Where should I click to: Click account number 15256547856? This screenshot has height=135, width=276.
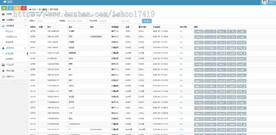point(53,64)
